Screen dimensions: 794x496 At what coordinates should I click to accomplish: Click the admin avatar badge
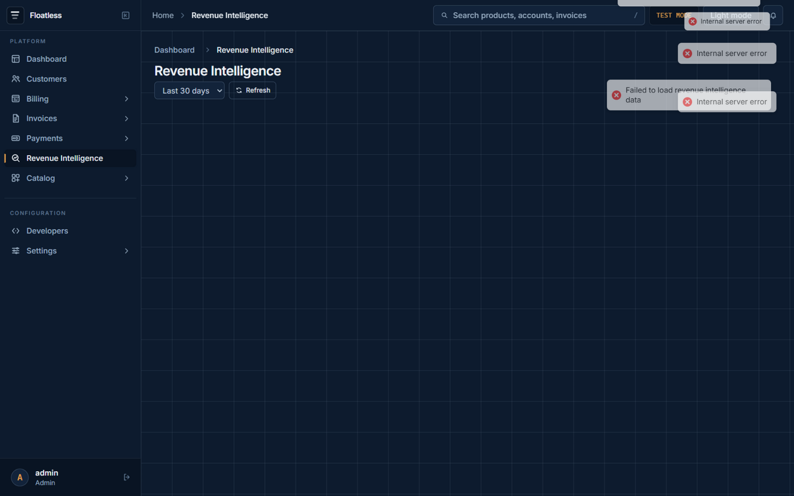coord(20,477)
